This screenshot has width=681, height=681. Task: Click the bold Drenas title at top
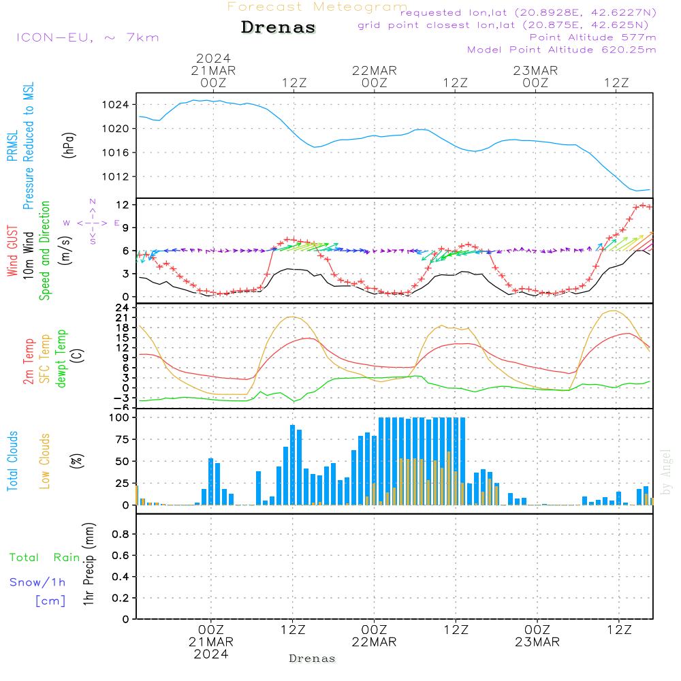click(x=279, y=28)
